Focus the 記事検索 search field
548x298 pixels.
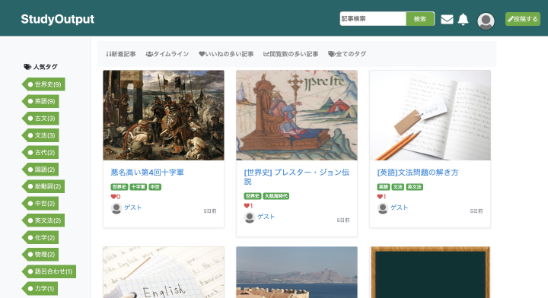(373, 19)
